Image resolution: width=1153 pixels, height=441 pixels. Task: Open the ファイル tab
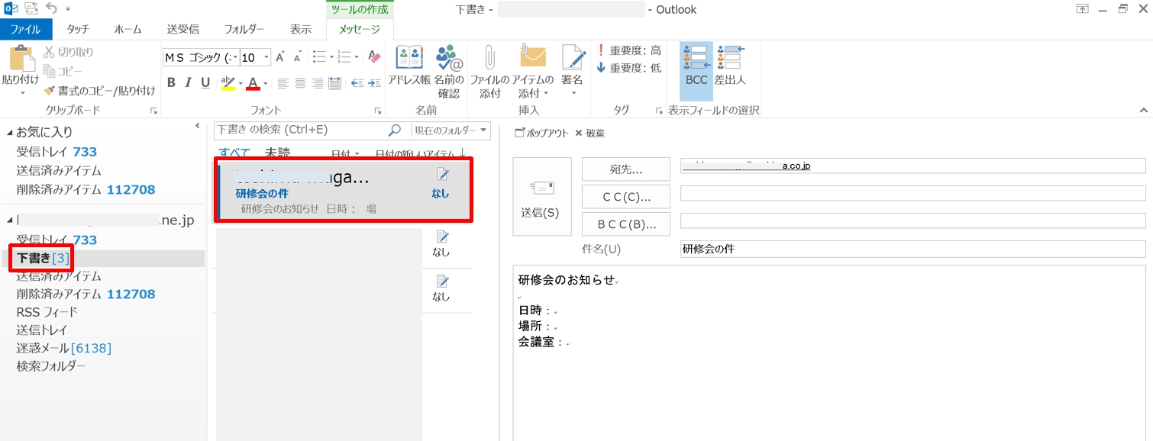(x=26, y=29)
